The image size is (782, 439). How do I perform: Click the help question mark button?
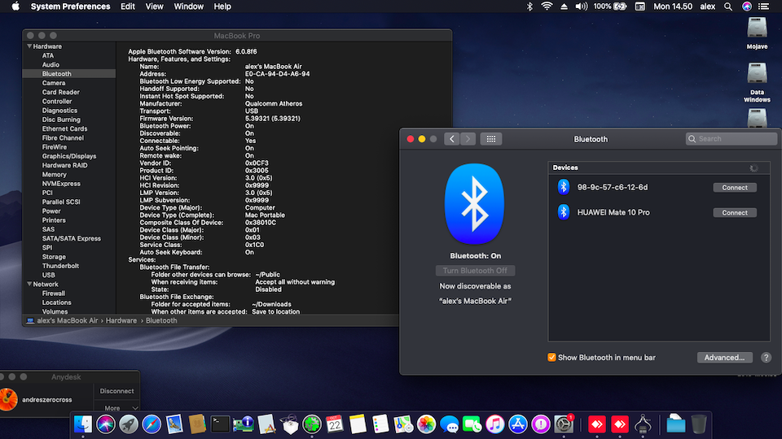tap(766, 357)
